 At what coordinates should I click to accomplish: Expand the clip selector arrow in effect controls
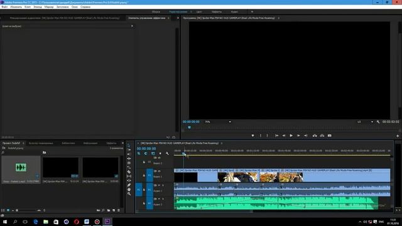(132, 26)
